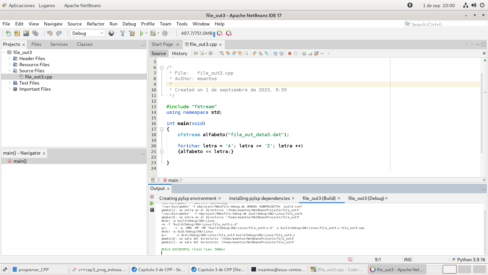Switch to the file_out3 (Debug) output tab
This screenshot has width=488, height=275.
tap(366, 198)
